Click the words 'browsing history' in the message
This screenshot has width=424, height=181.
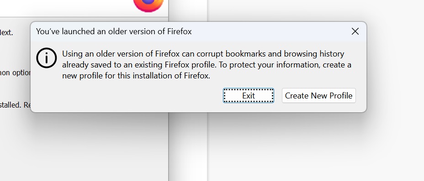tap(314, 54)
